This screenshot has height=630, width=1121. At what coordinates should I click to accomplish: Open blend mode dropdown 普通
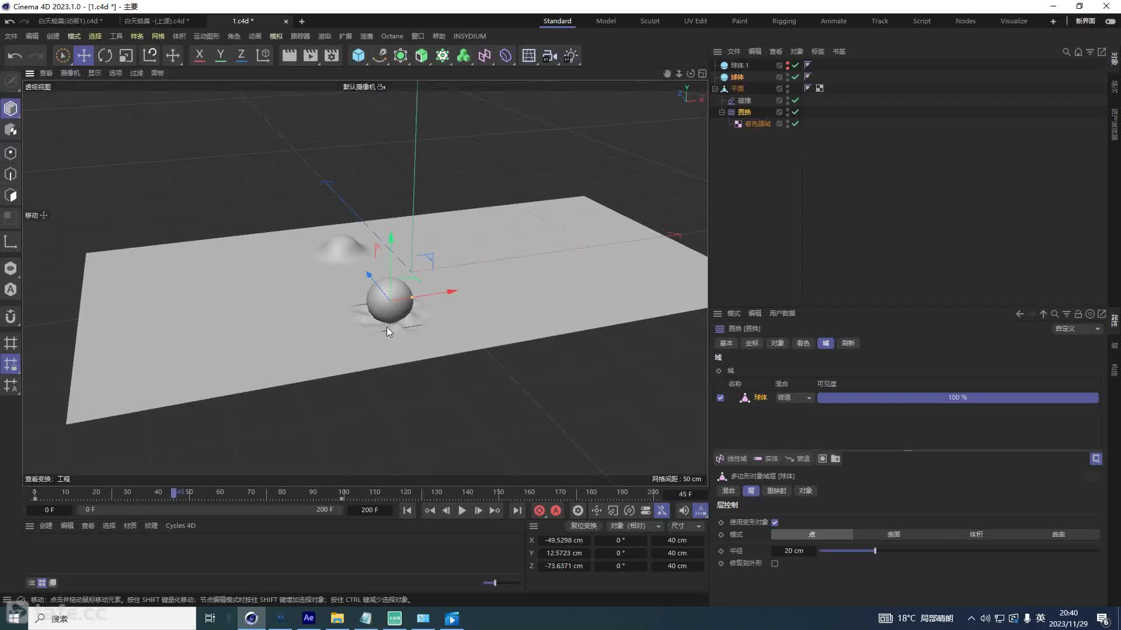coord(794,398)
